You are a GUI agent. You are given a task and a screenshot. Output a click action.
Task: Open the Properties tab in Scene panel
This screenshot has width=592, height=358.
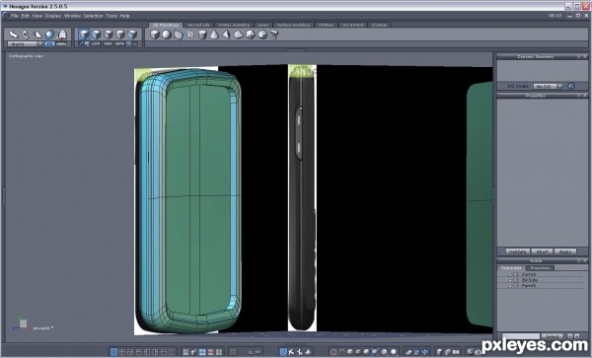coord(540,268)
